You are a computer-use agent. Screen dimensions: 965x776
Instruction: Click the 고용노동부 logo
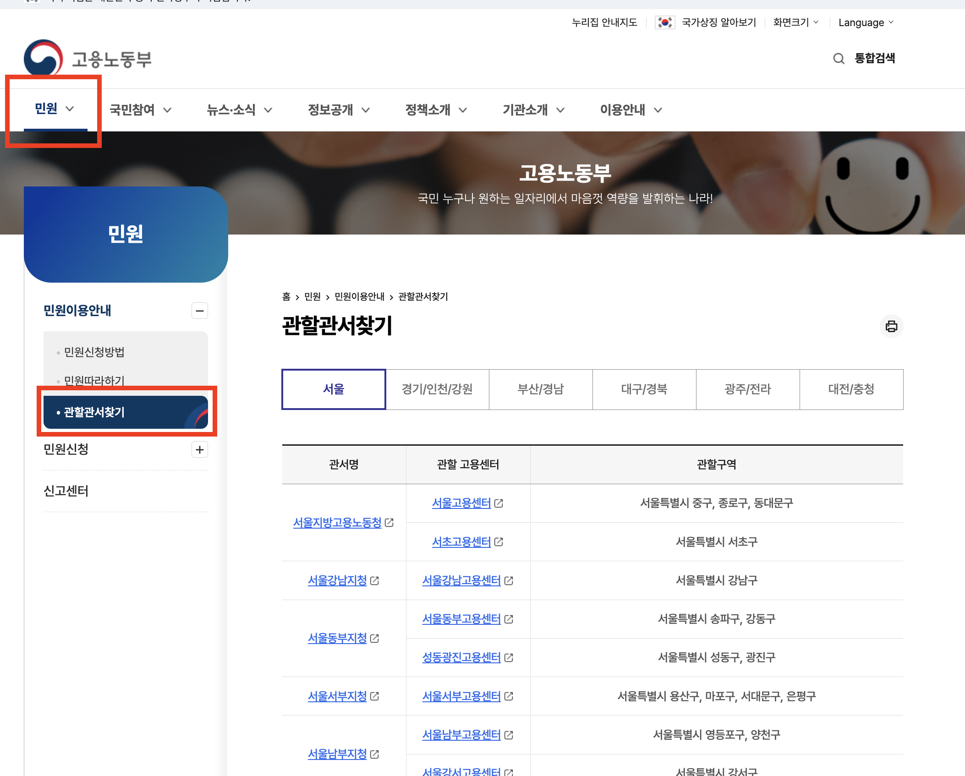(88, 59)
